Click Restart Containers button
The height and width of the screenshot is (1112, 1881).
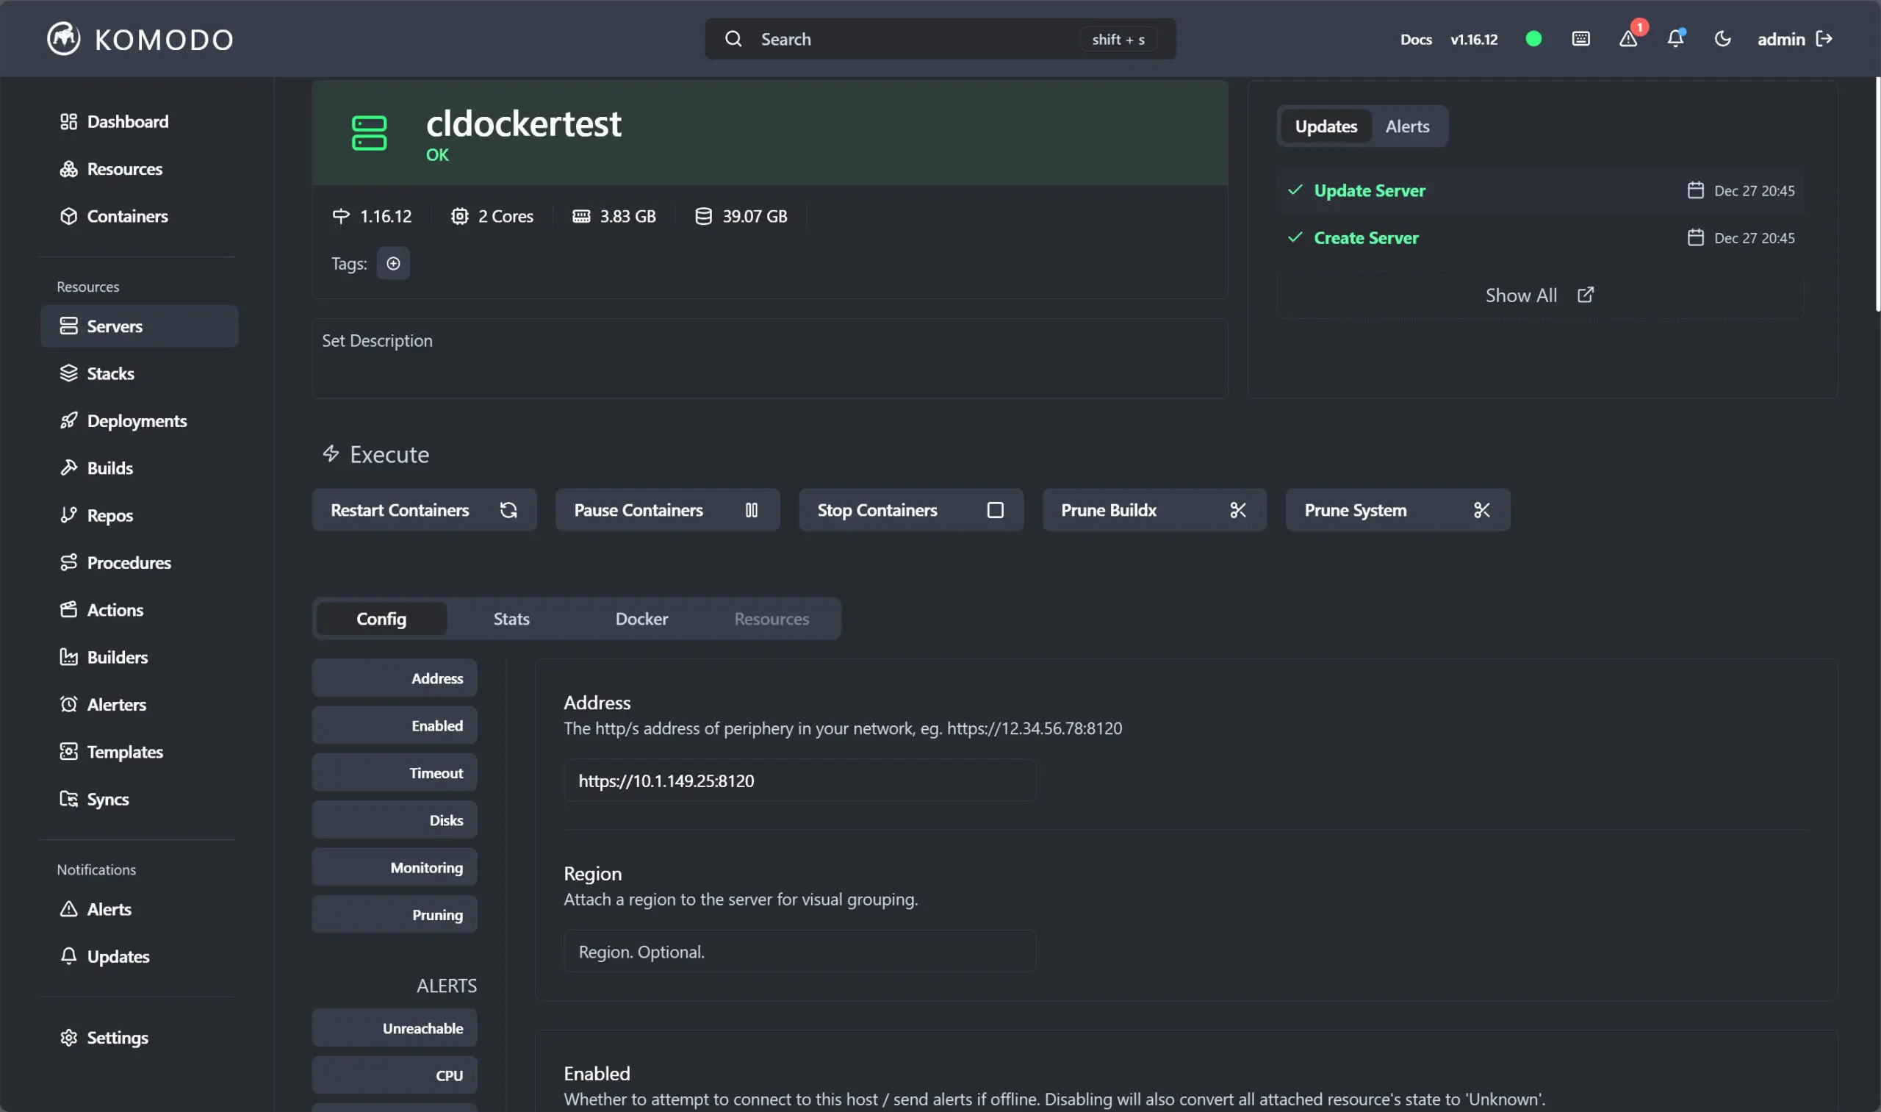tap(424, 510)
